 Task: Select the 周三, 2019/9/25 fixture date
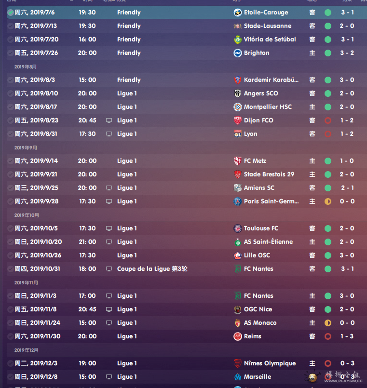click(x=37, y=188)
